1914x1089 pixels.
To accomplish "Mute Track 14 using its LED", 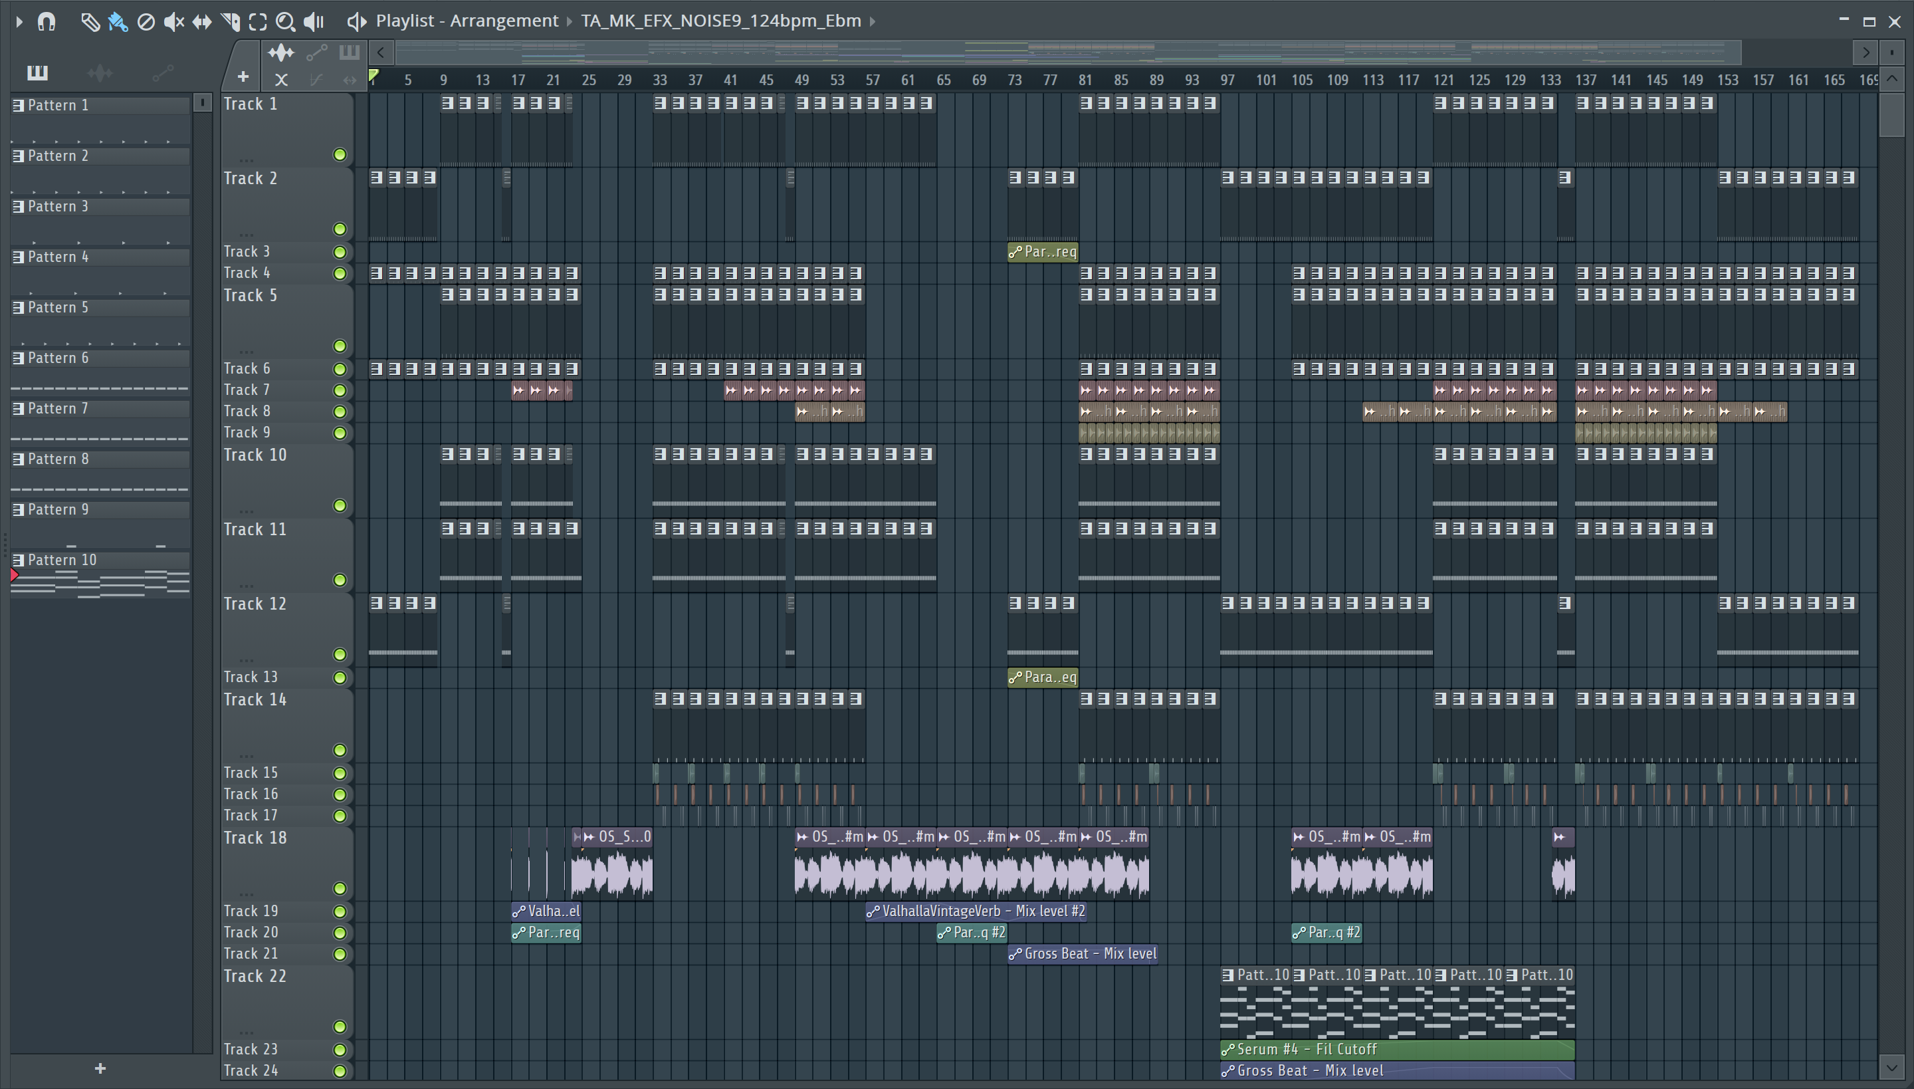I will [340, 750].
